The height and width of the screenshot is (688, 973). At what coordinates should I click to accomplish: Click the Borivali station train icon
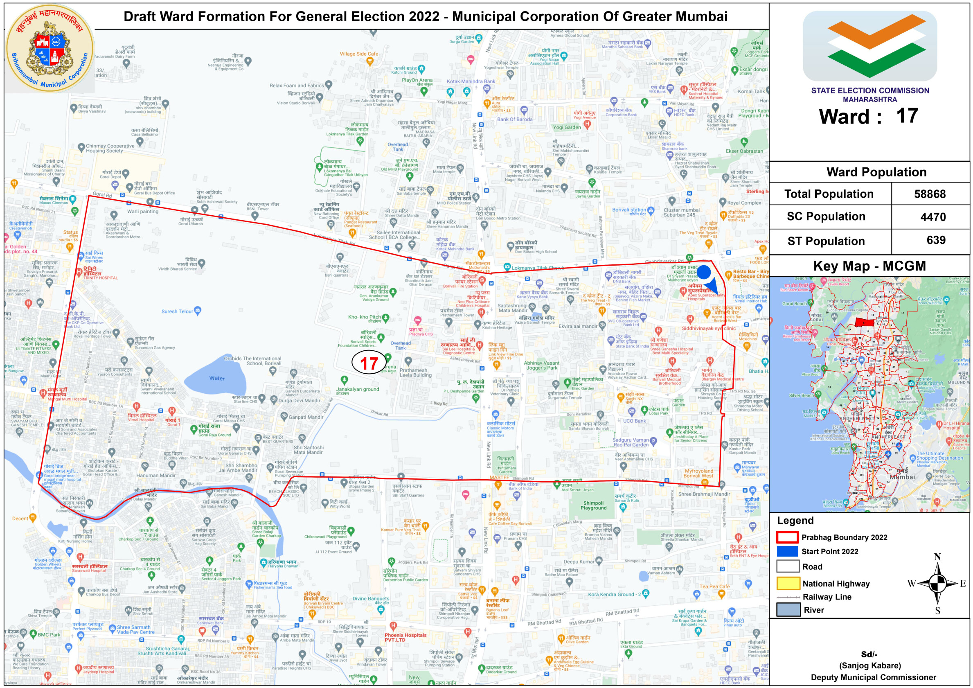[x=651, y=210]
